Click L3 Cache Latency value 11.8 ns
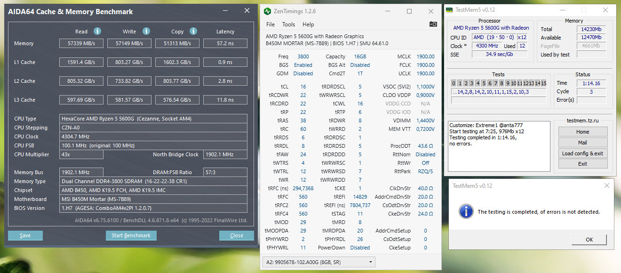The width and height of the screenshot is (621, 273). (x=225, y=100)
